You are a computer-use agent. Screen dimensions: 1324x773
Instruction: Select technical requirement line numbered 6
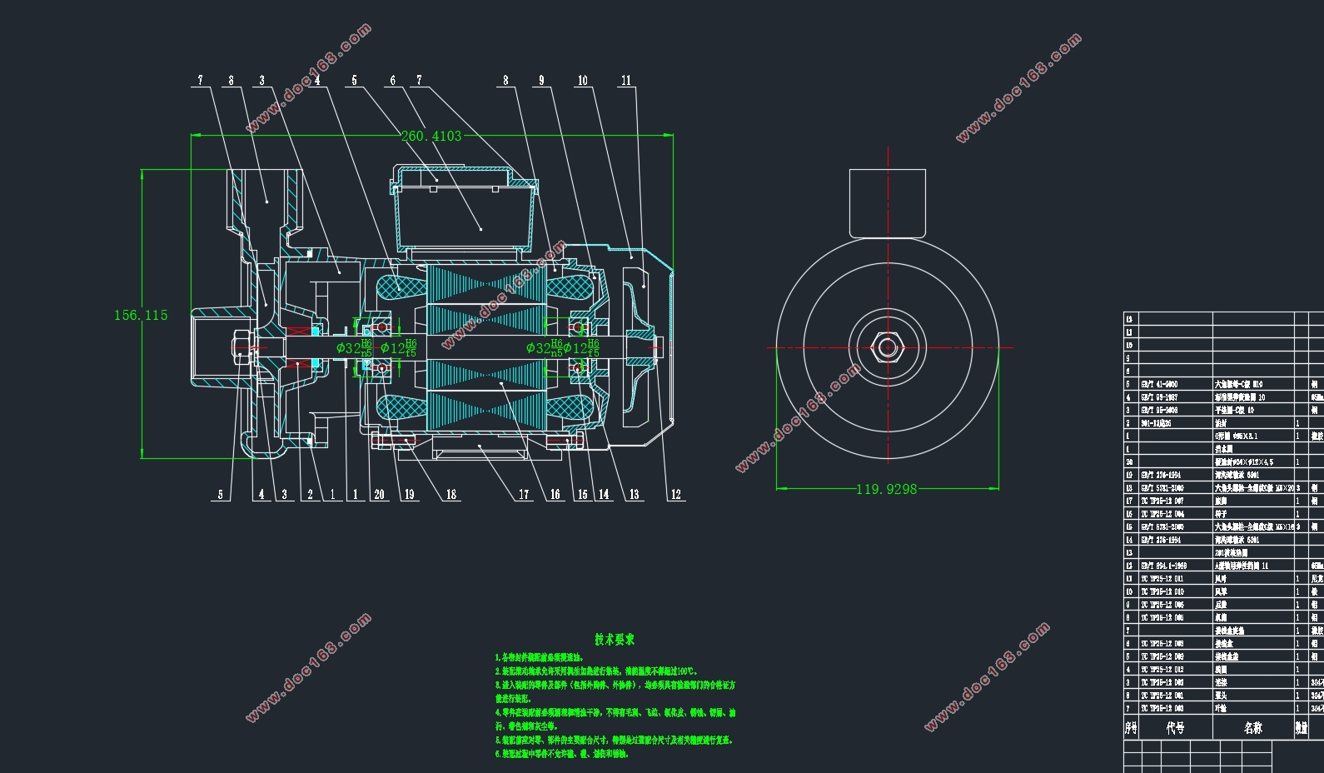pyautogui.click(x=561, y=753)
